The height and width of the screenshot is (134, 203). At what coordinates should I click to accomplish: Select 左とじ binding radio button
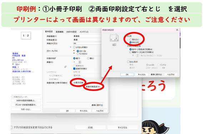point(131,39)
